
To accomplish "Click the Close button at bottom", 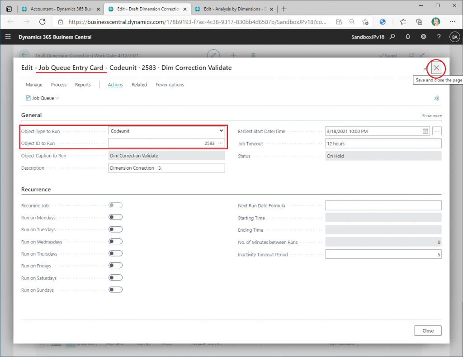I will [x=428, y=331].
